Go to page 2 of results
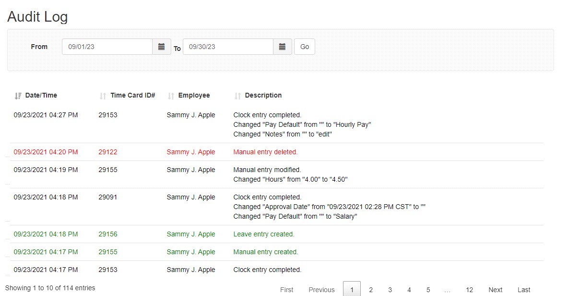The height and width of the screenshot is (296, 568). click(x=371, y=290)
